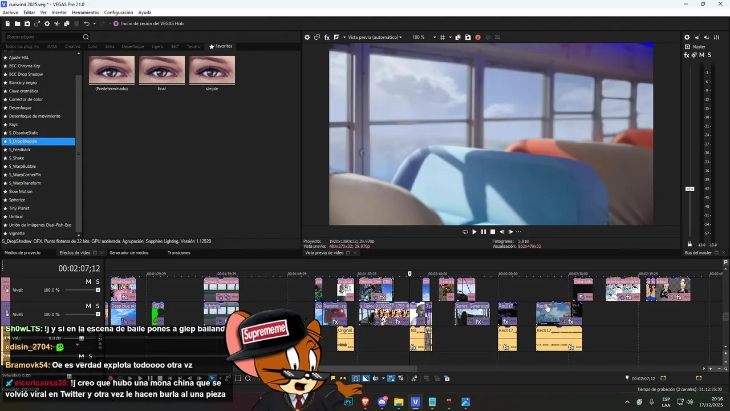Switch to Generador de medios tab

click(129, 253)
